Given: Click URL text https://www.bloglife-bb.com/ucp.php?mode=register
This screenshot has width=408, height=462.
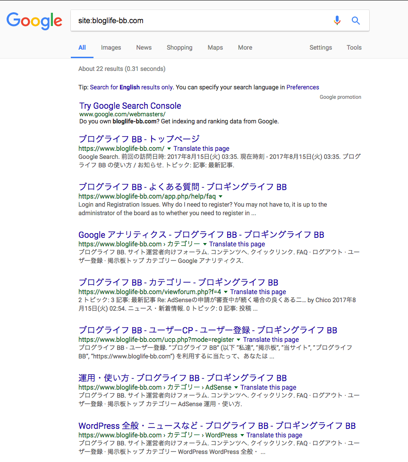Looking at the screenshot, I should (x=156, y=340).
